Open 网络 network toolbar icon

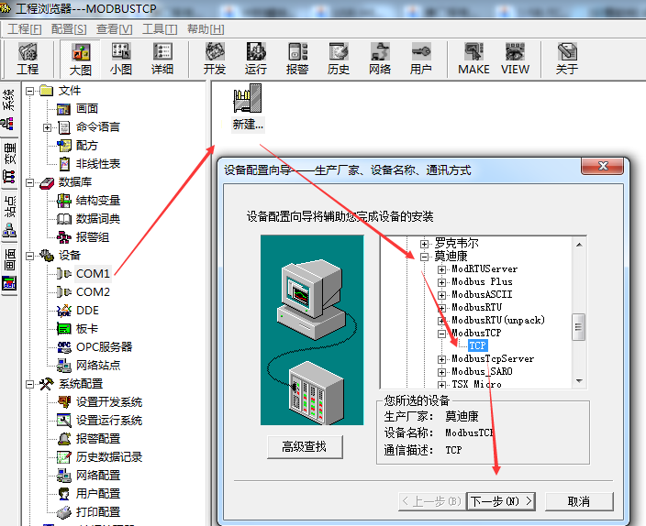pos(380,59)
